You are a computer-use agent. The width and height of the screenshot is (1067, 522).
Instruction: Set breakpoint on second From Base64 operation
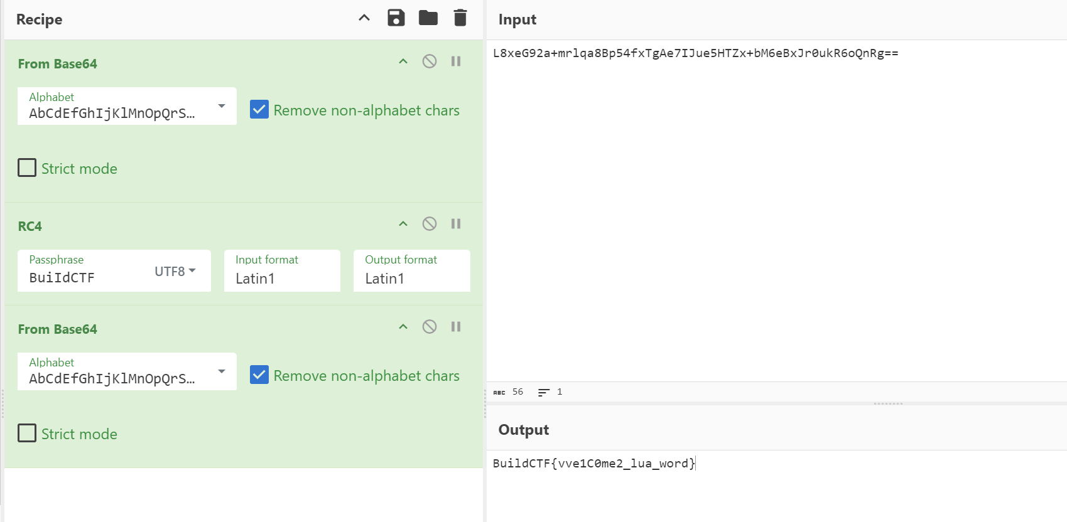pyautogui.click(x=456, y=327)
